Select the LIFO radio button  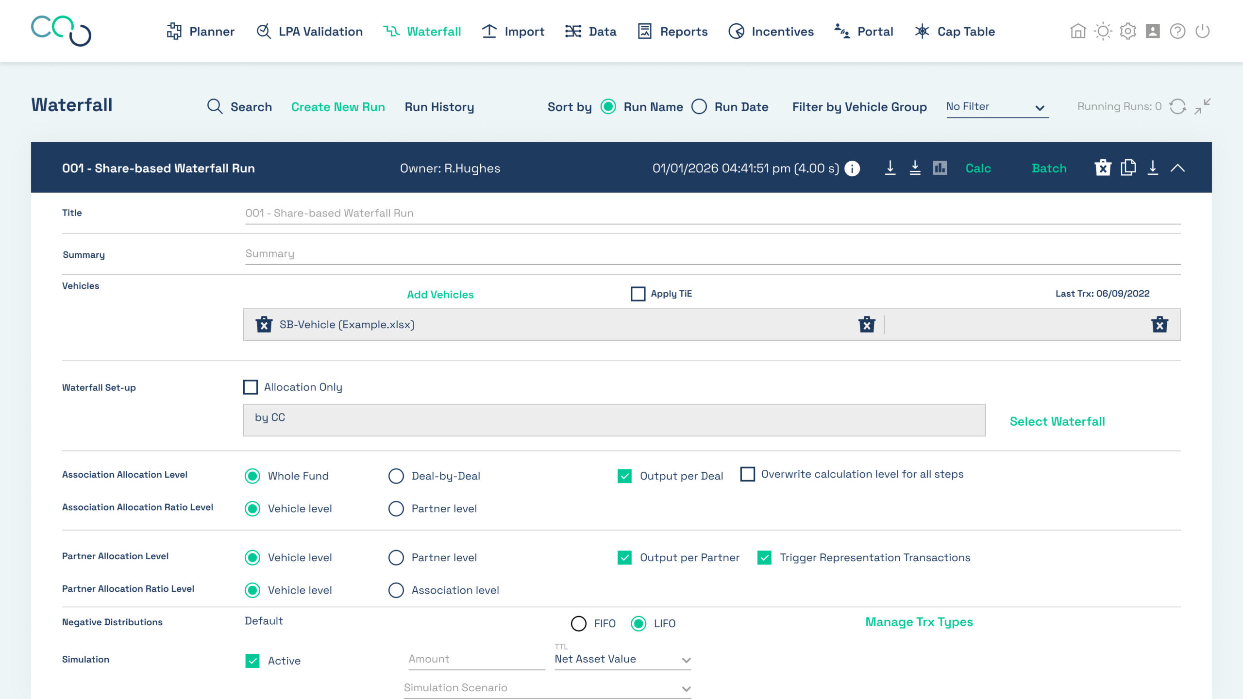click(x=638, y=623)
